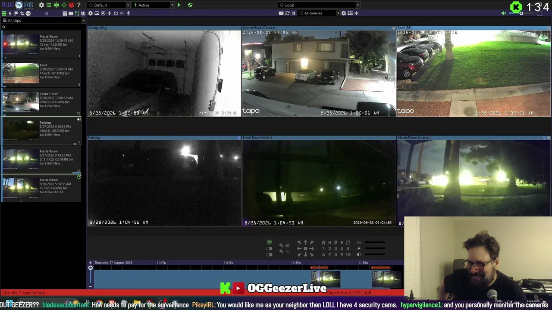This screenshot has width=552, height=310.
Task: Open the Default profile dropdown
Action: click(x=108, y=5)
